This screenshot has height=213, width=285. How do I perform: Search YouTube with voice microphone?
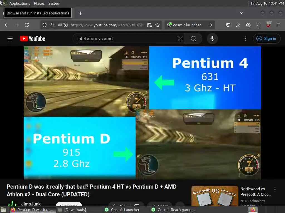[x=212, y=39]
